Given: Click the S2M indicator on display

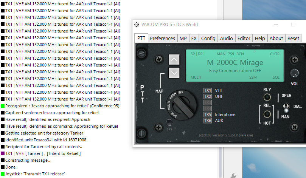Looking at the screenshot, I should point(253,77).
